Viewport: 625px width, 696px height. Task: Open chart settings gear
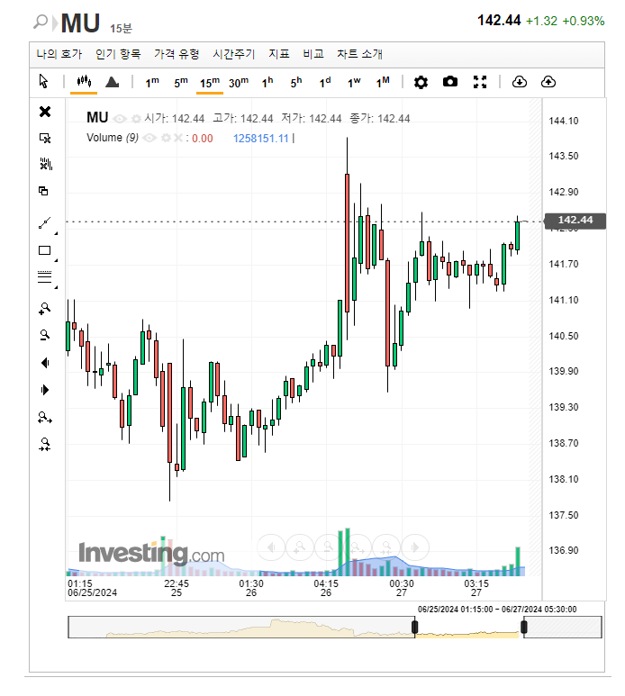coord(421,82)
